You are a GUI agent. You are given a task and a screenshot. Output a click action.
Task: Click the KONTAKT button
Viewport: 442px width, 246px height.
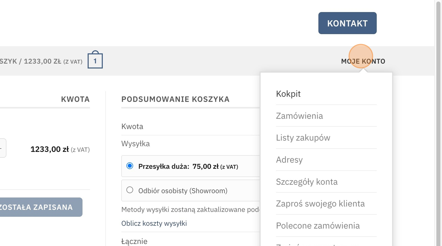tap(347, 23)
